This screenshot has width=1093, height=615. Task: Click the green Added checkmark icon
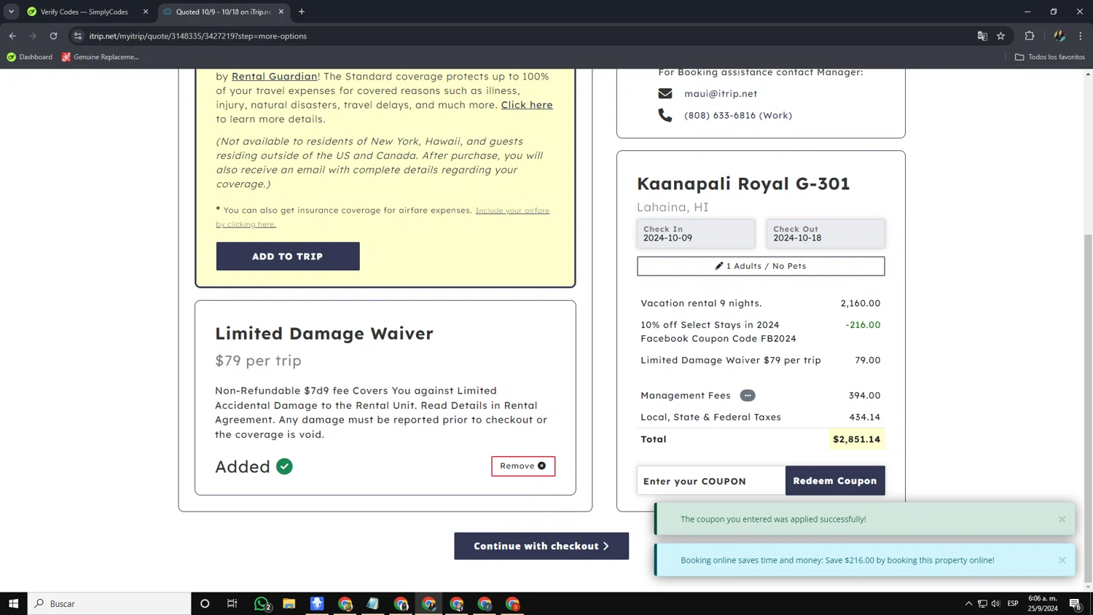(x=284, y=466)
